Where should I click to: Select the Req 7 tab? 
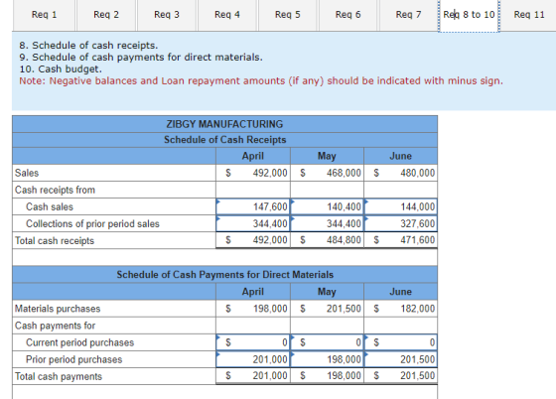408,15
